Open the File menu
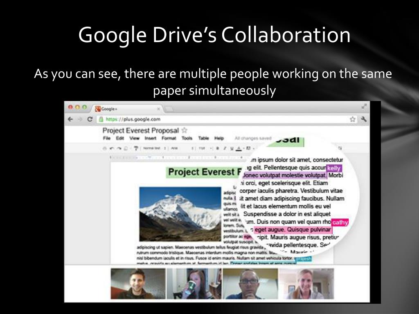The height and width of the screenshot is (314, 419). point(107,138)
